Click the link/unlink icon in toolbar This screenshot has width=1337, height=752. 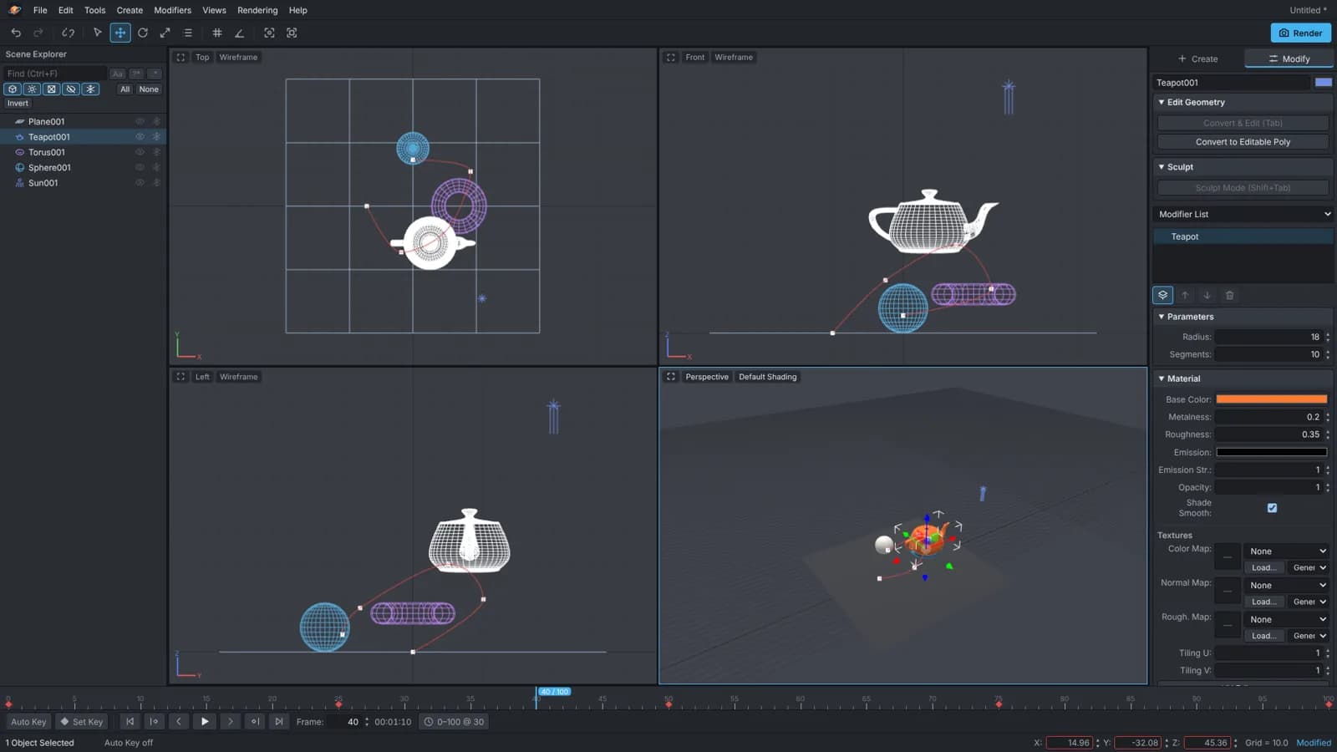click(69, 33)
